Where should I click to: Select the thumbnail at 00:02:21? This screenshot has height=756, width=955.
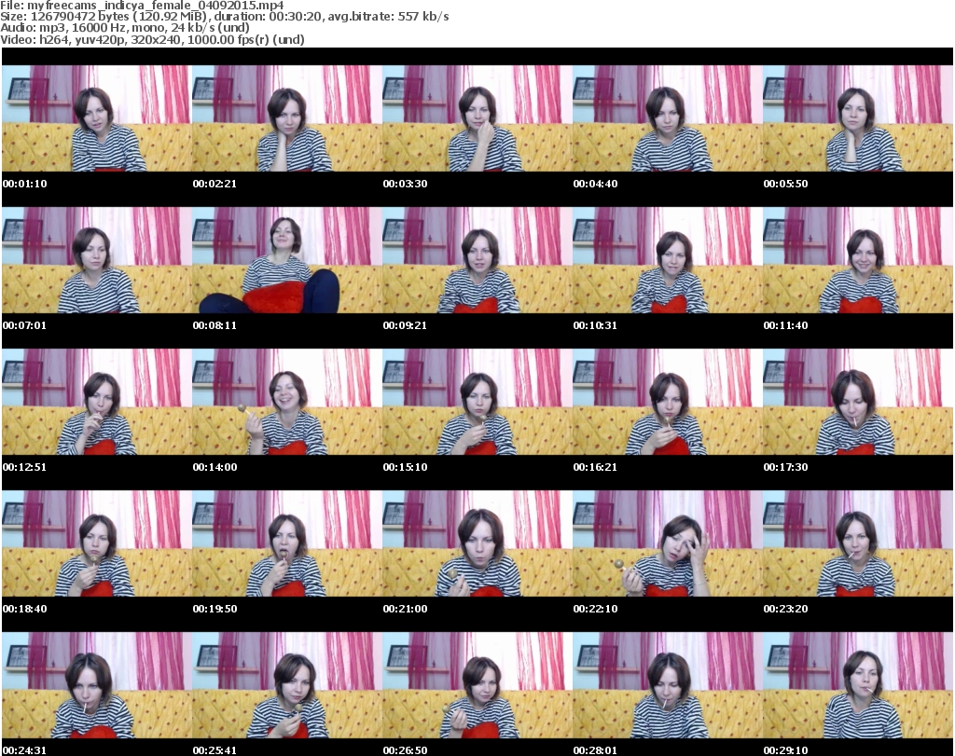(x=287, y=118)
